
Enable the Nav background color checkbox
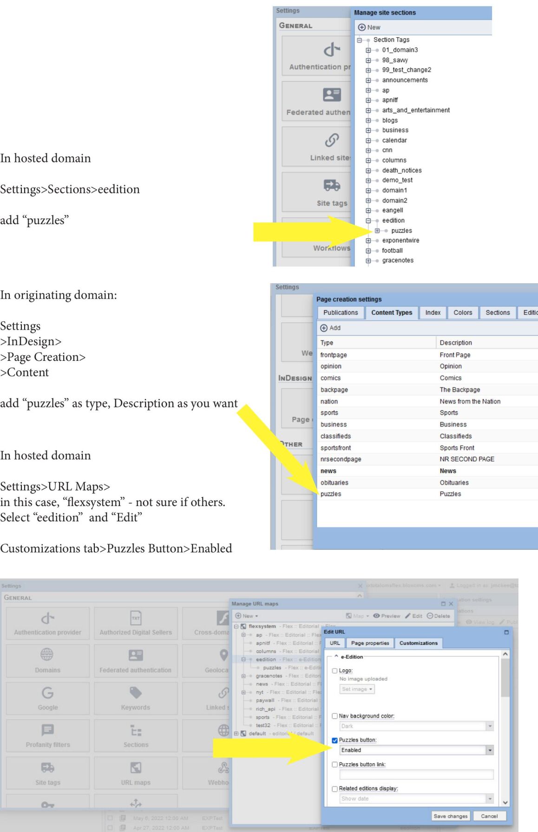click(335, 716)
